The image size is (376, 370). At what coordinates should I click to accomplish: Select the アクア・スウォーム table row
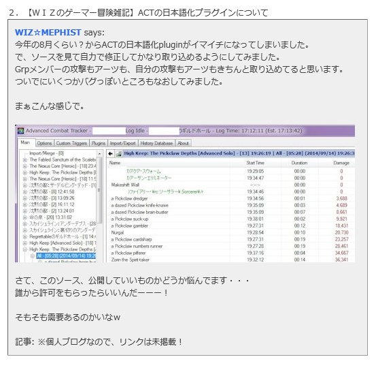tap(231, 171)
